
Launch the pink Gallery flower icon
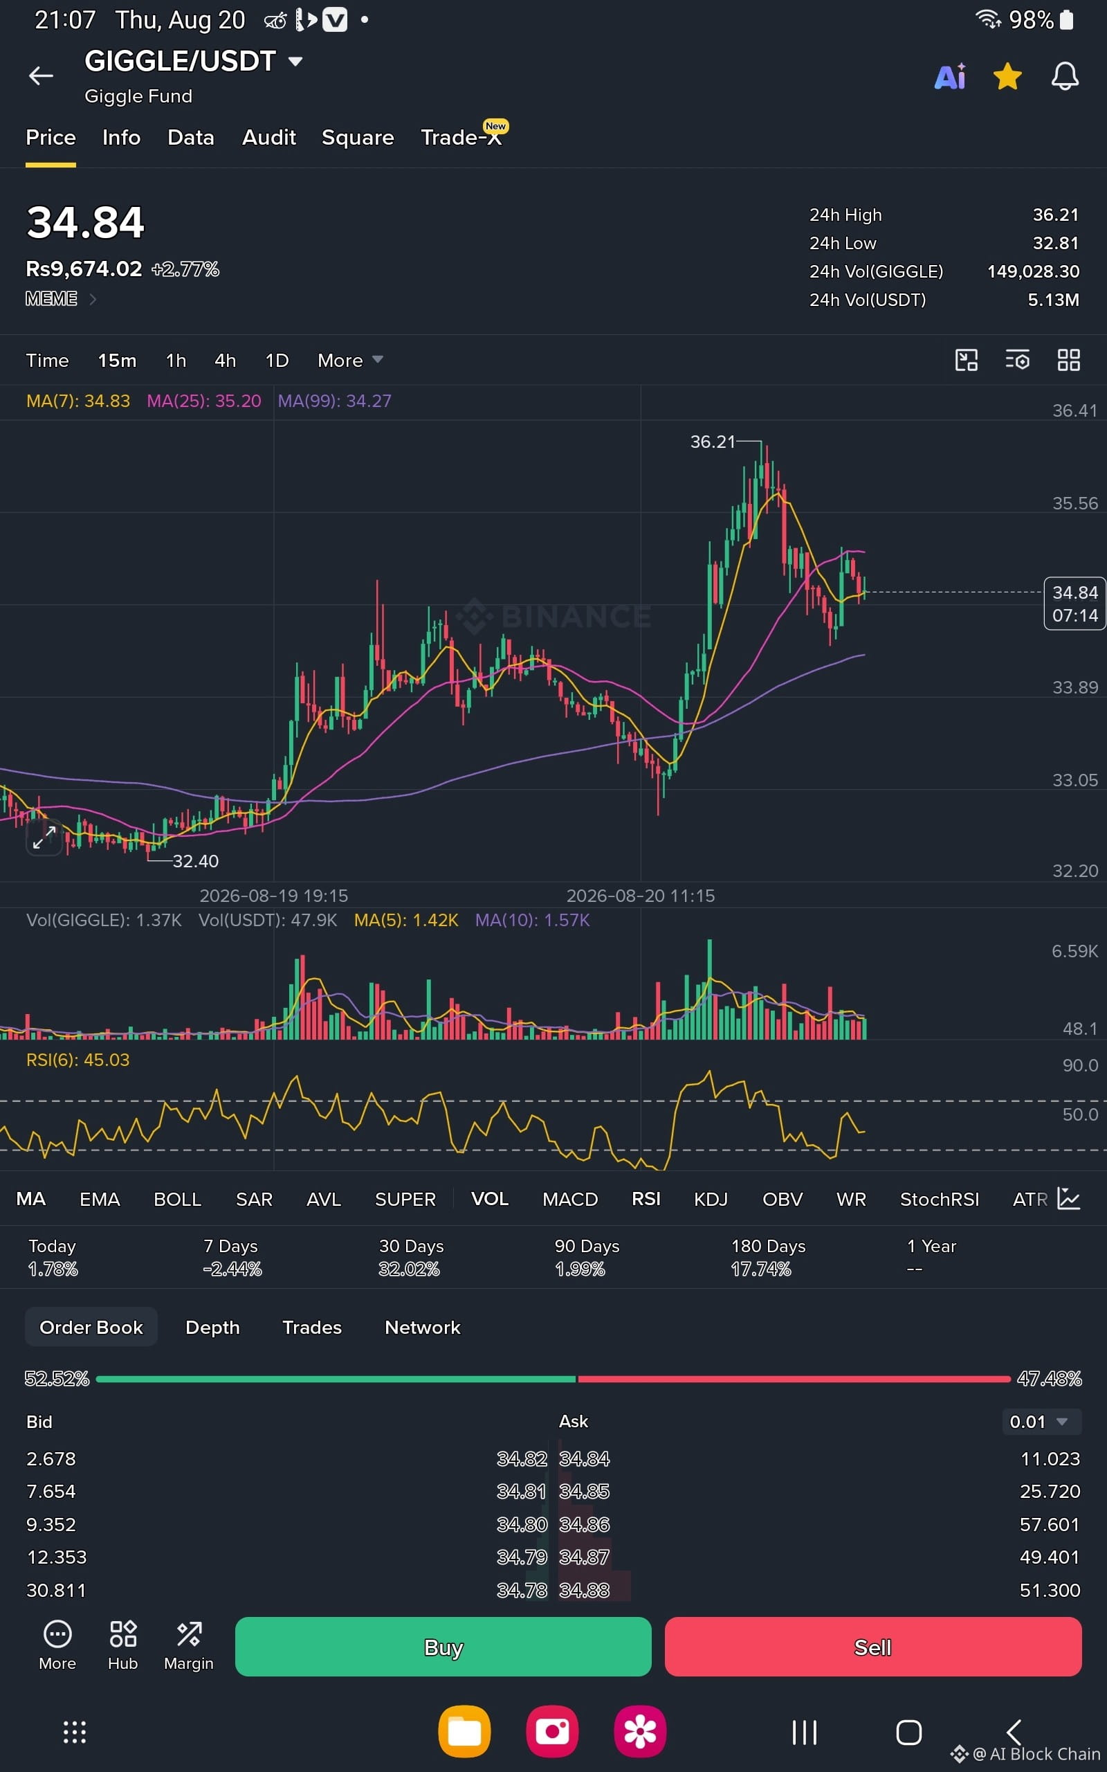[640, 1732]
